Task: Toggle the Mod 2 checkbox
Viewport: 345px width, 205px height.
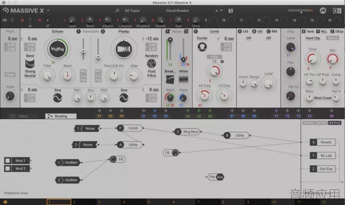Action: pos(8,169)
